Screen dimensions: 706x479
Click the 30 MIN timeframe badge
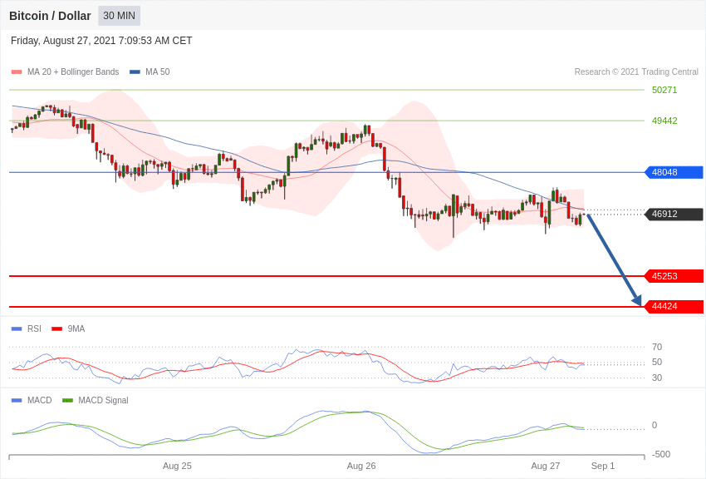(x=120, y=16)
